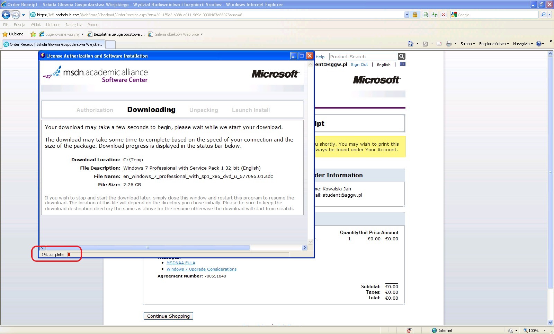
Task: Open the Ulubione favorites star button
Action: coord(13,34)
